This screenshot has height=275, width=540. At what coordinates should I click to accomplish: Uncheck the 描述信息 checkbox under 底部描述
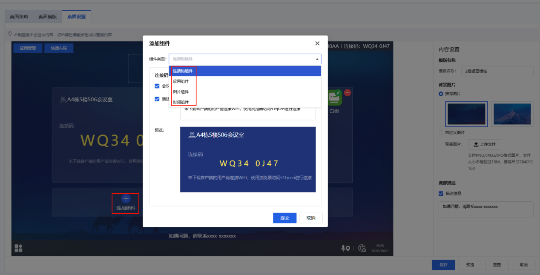point(441,193)
